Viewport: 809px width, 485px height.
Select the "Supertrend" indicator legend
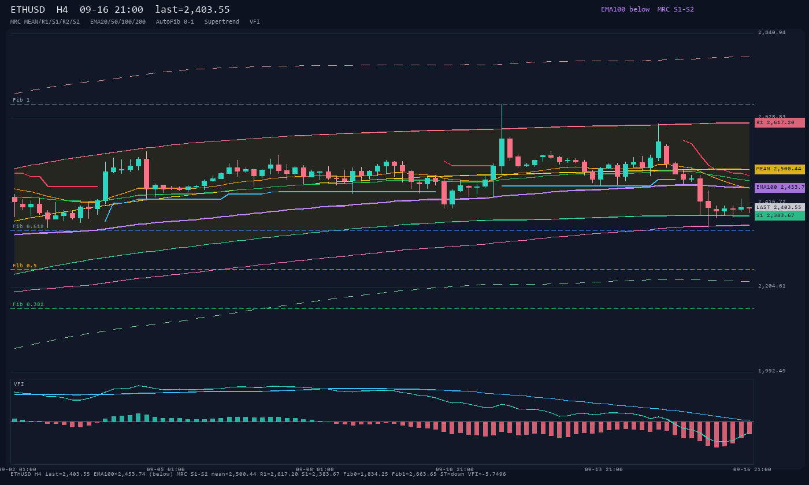(x=222, y=22)
